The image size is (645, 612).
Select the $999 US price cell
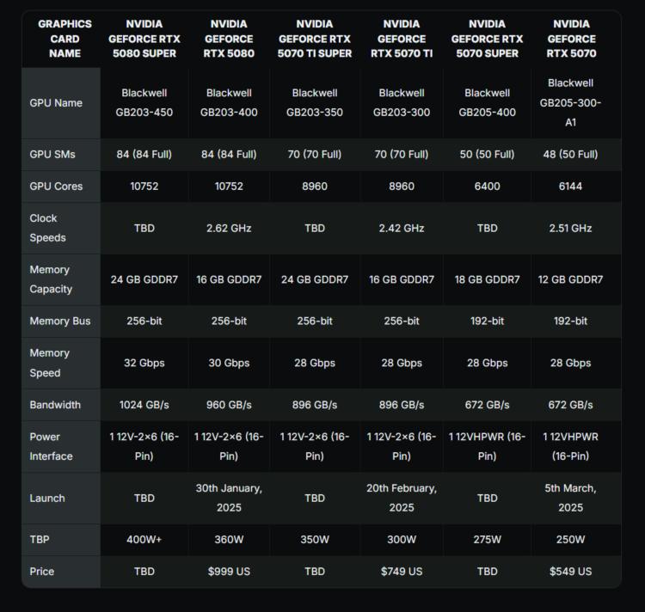tap(229, 572)
